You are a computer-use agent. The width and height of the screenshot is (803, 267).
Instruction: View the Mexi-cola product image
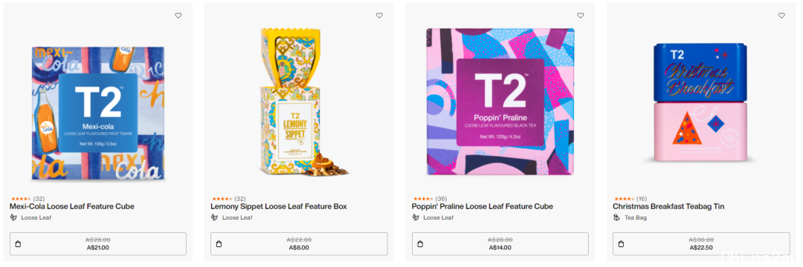tap(98, 113)
